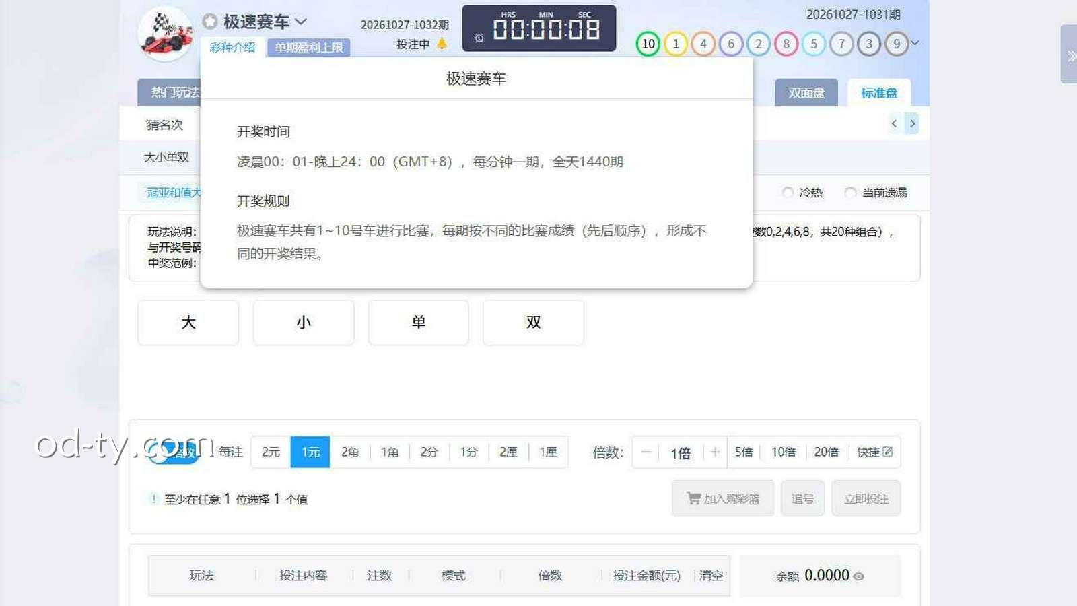Toggle balance visibility with the eye icon
This screenshot has height=606, width=1077.
[x=858, y=576]
